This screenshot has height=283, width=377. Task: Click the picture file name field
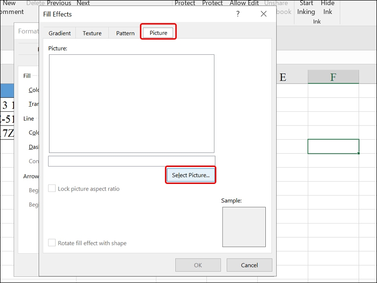pyautogui.click(x=131, y=161)
